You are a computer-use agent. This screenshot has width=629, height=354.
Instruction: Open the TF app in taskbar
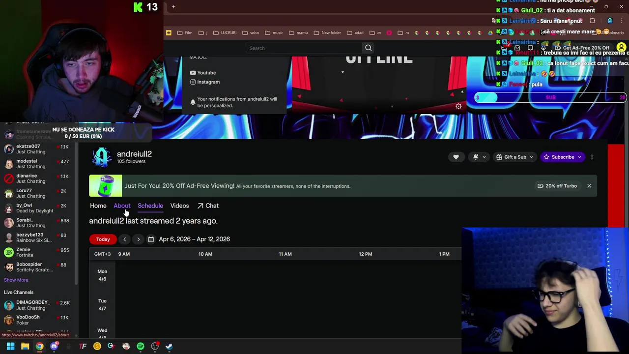point(83,346)
